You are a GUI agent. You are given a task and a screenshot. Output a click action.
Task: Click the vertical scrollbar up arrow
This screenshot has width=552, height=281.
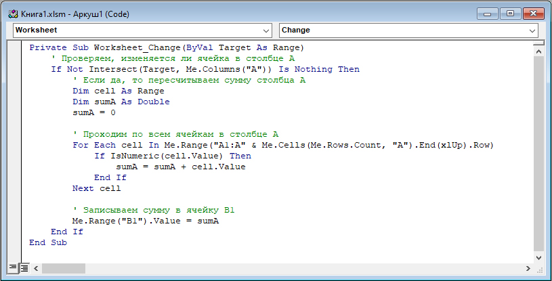[538, 51]
